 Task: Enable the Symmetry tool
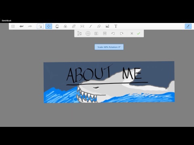[82, 26]
